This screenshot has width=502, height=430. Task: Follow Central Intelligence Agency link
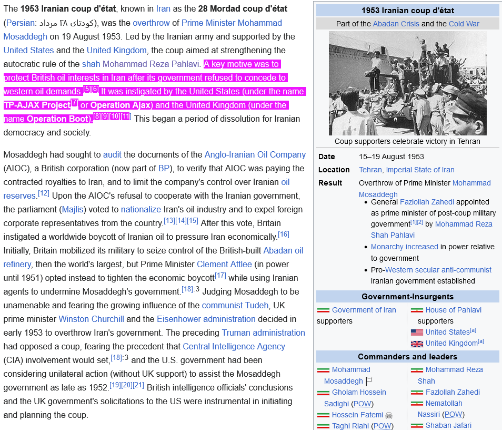[234, 347]
